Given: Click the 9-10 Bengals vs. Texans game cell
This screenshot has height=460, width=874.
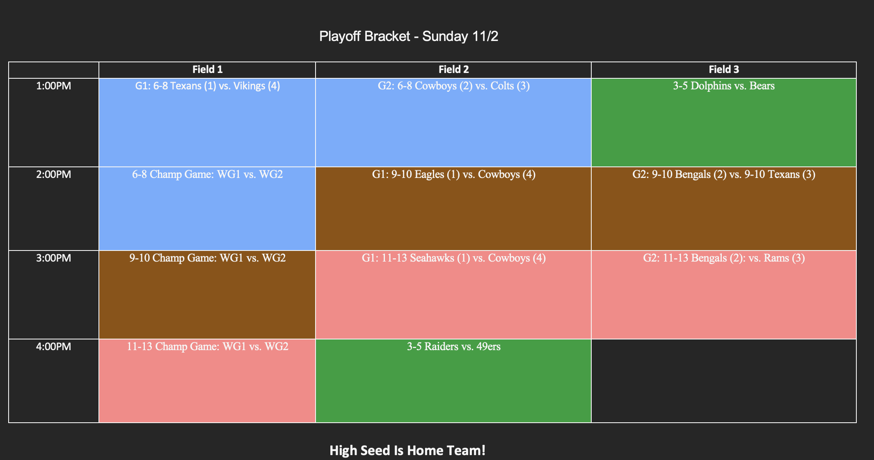Looking at the screenshot, I should click(724, 175).
